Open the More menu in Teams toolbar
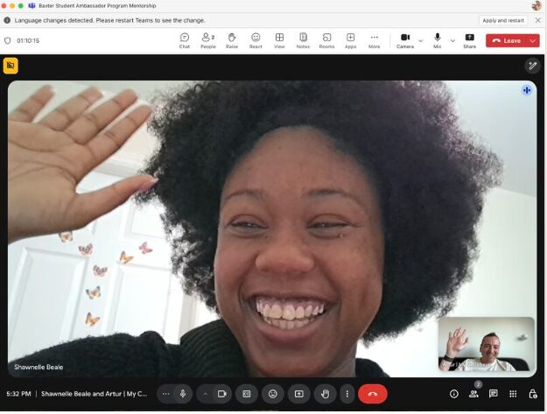Viewport: 547px width, 414px height. (374, 40)
